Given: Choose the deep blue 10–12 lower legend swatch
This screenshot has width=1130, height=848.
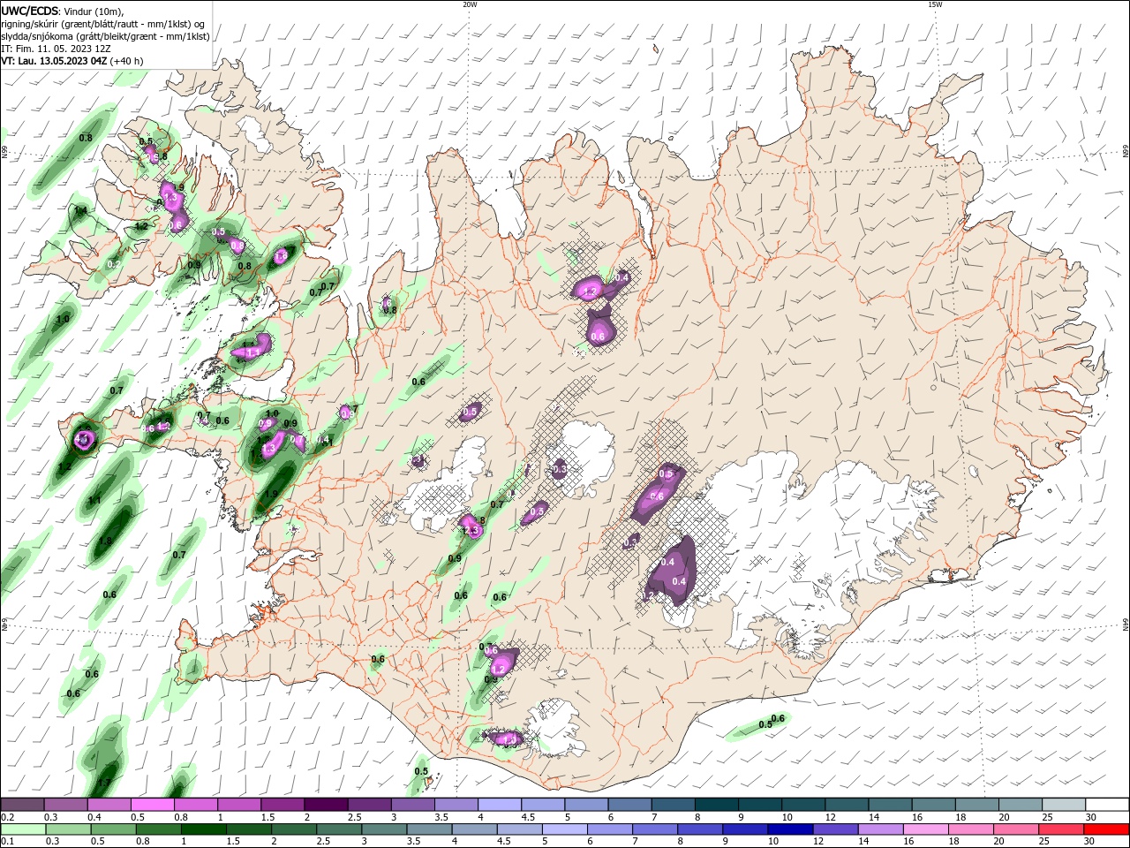Looking at the screenshot, I should pyautogui.click(x=792, y=829).
